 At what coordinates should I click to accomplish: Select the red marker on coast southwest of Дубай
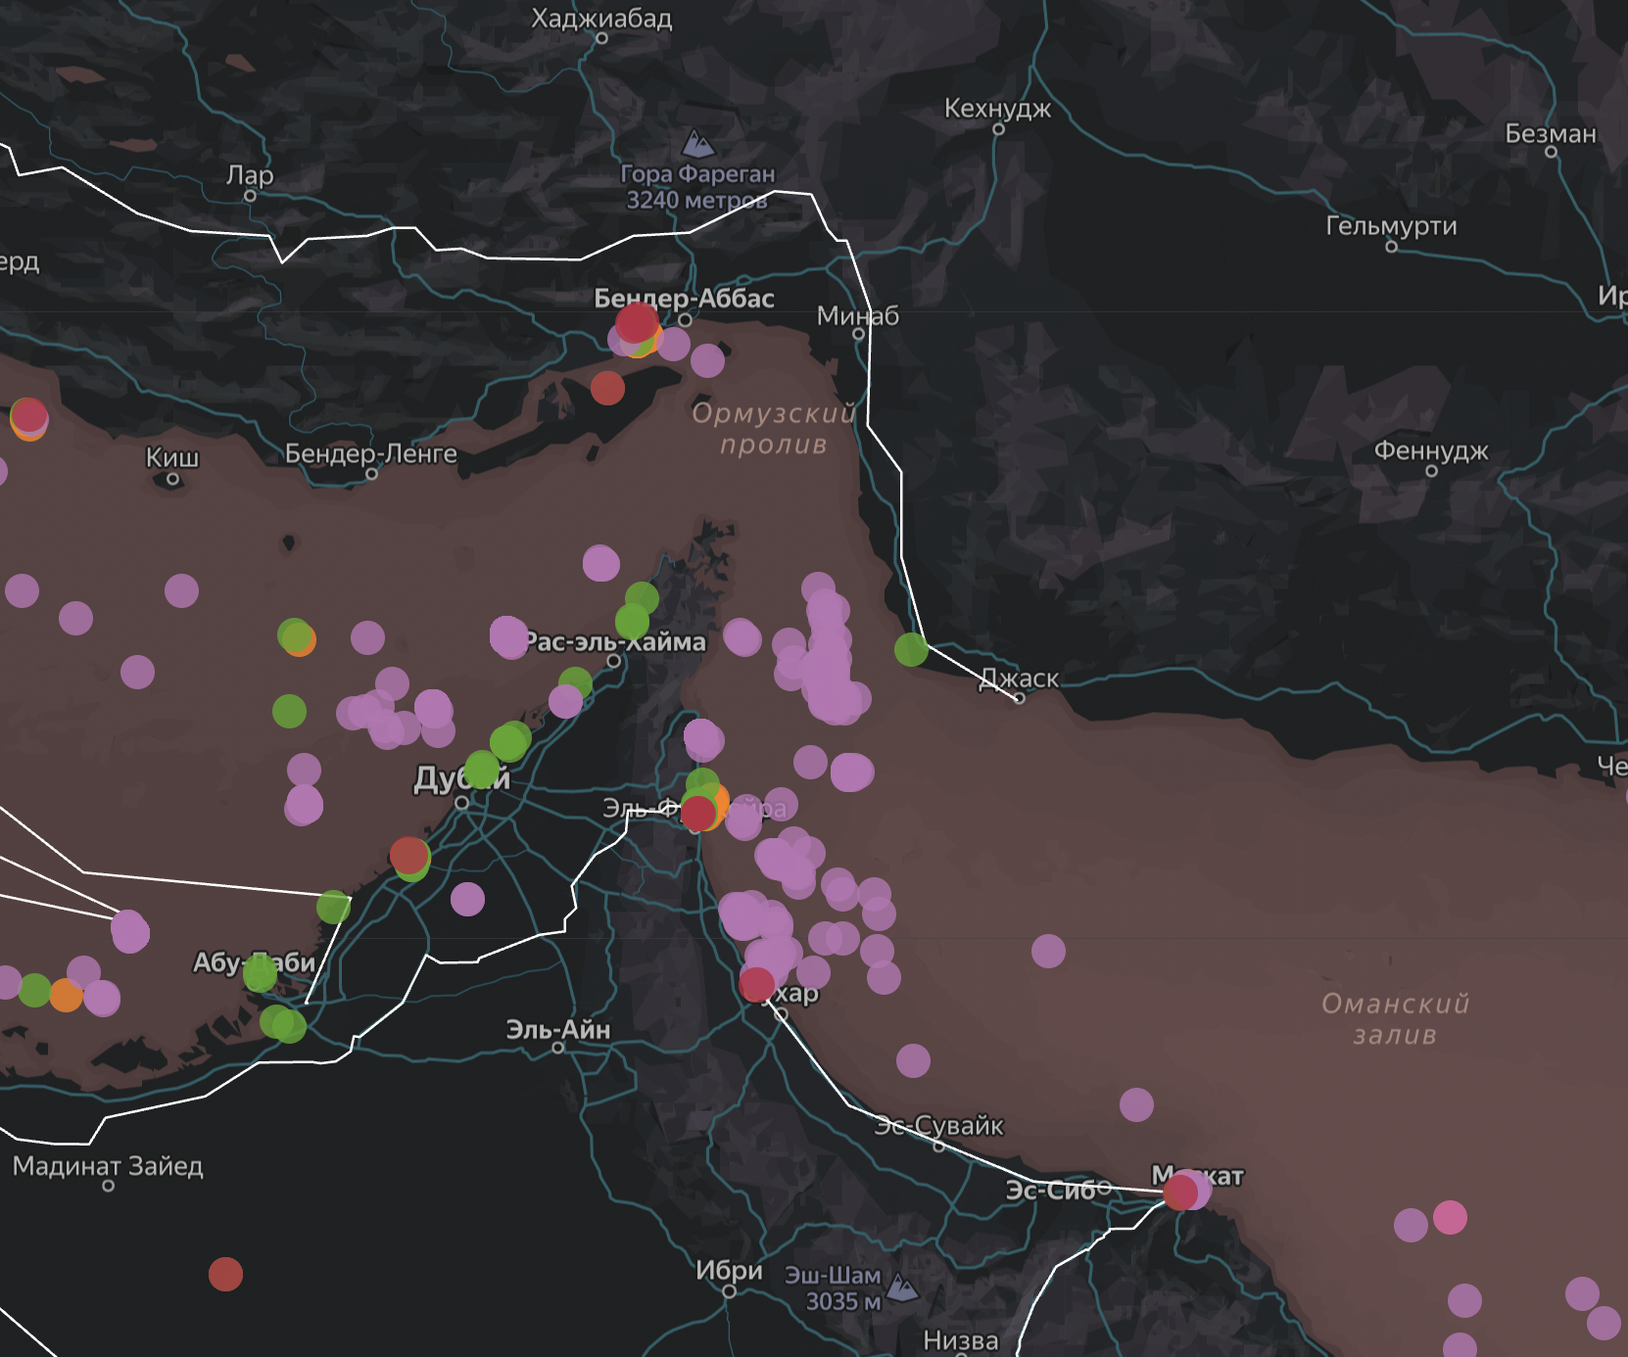408,855
